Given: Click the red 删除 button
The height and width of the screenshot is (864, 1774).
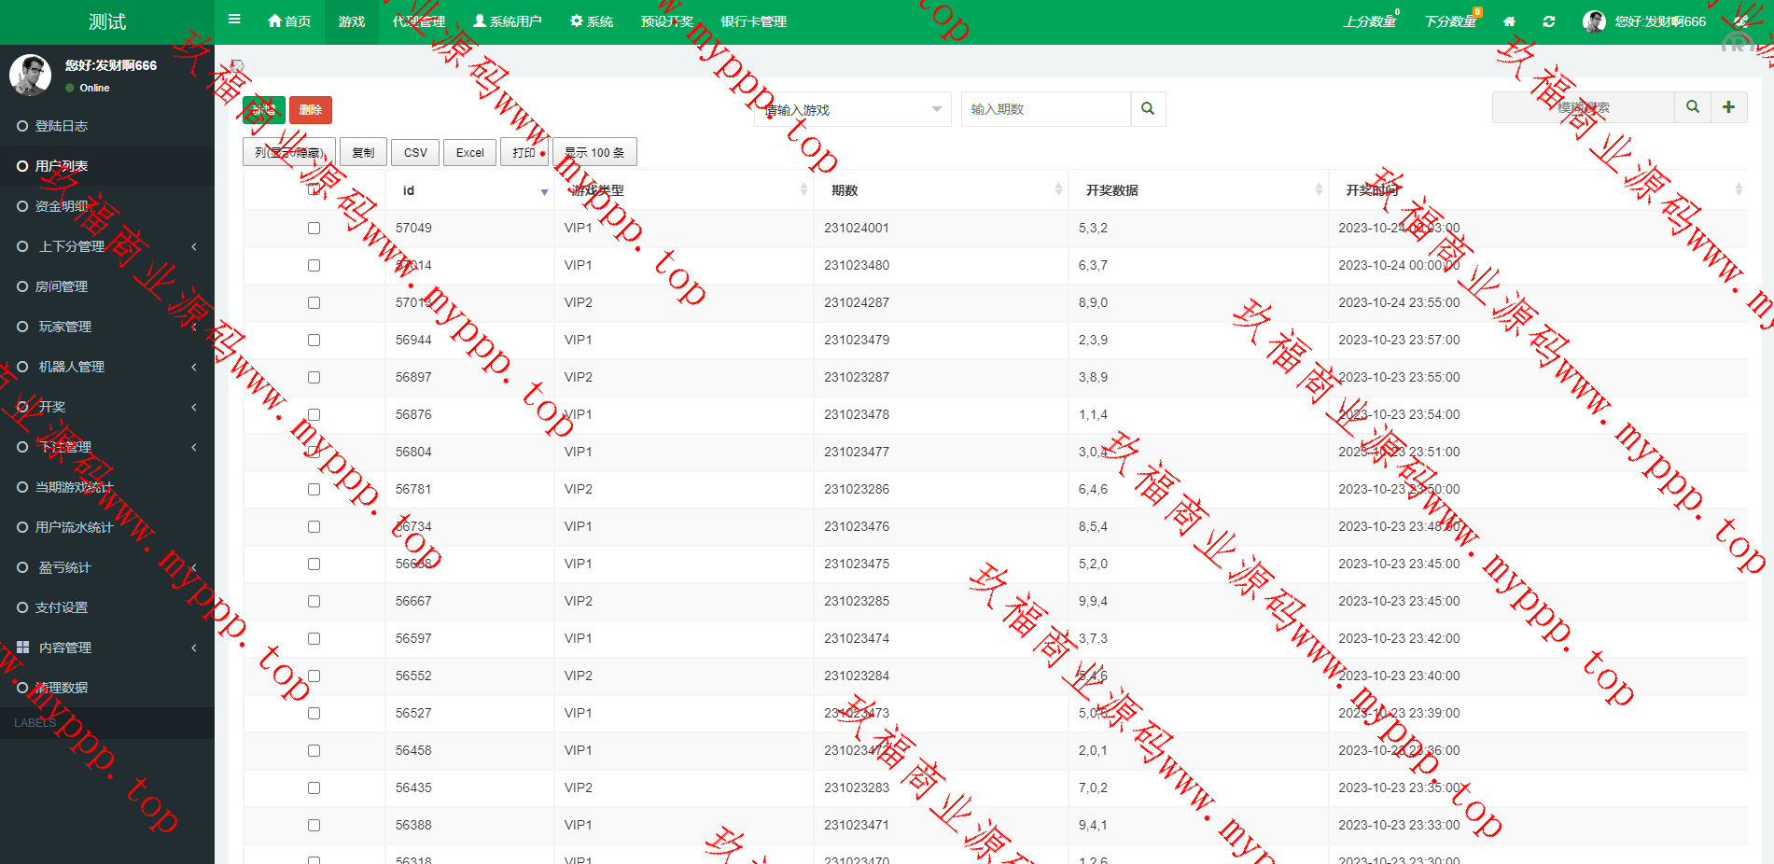Looking at the screenshot, I should [x=310, y=110].
